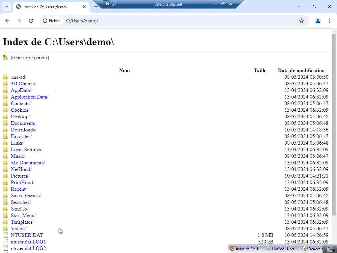Open the Recent folder link
This screenshot has height=253, width=337.
pos(19,189)
